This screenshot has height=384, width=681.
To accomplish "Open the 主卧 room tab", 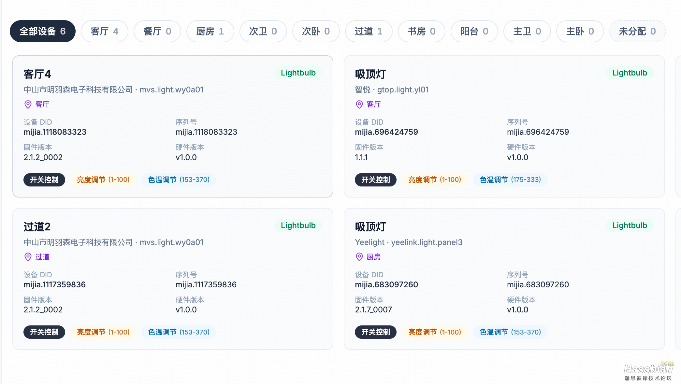I will pyautogui.click(x=580, y=31).
